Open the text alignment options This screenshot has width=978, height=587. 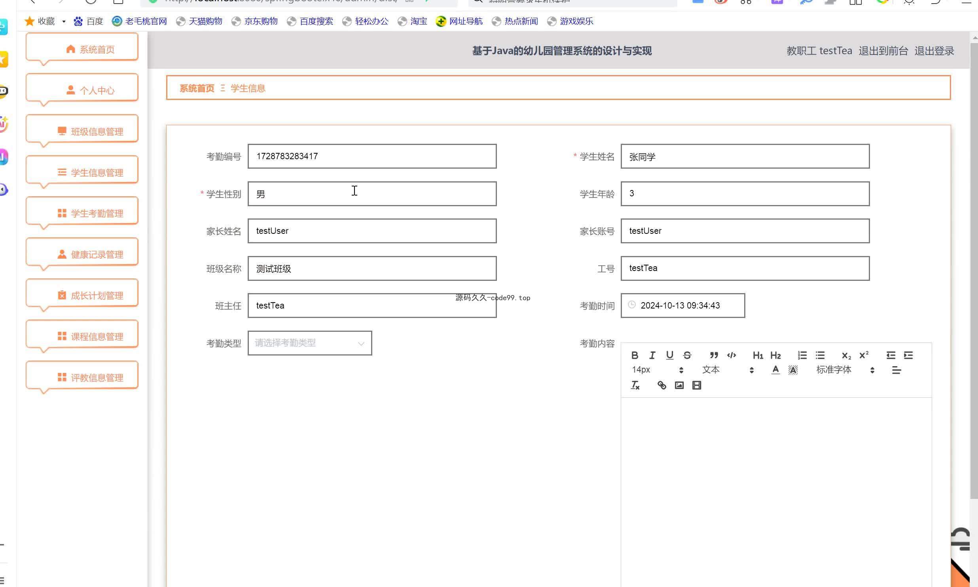(x=896, y=370)
